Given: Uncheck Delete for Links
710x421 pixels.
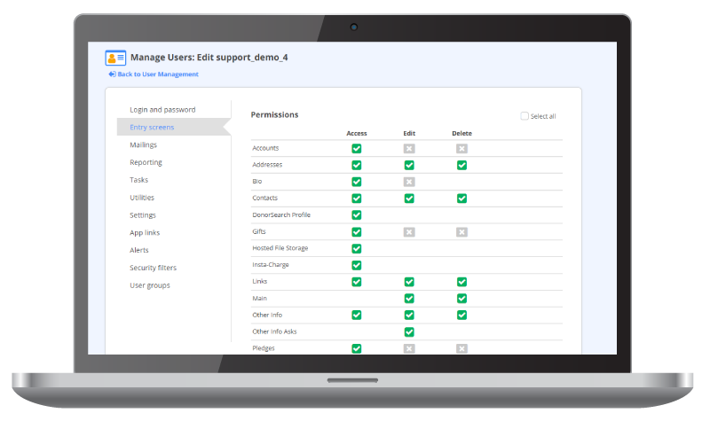Looking at the screenshot, I should (x=461, y=282).
